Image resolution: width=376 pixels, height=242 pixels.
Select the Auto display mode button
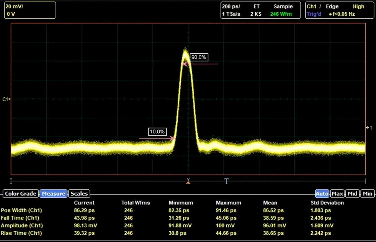(x=322, y=194)
